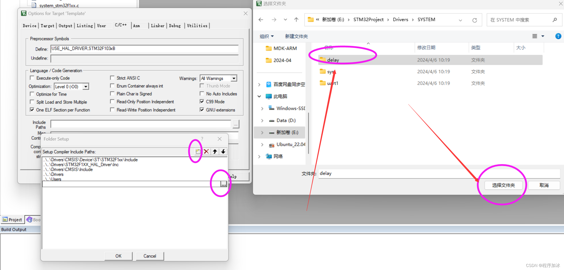Click the refresh icon in file dialog
The height and width of the screenshot is (270, 564).
(x=474, y=20)
